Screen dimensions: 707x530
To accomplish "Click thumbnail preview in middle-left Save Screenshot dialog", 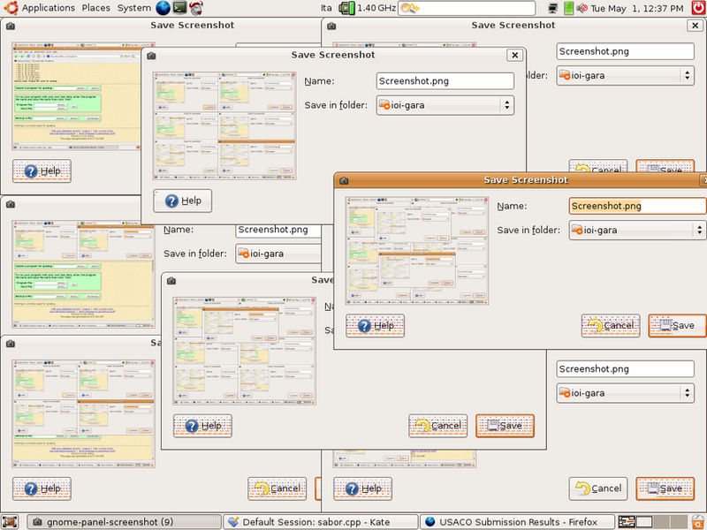I will (83, 274).
